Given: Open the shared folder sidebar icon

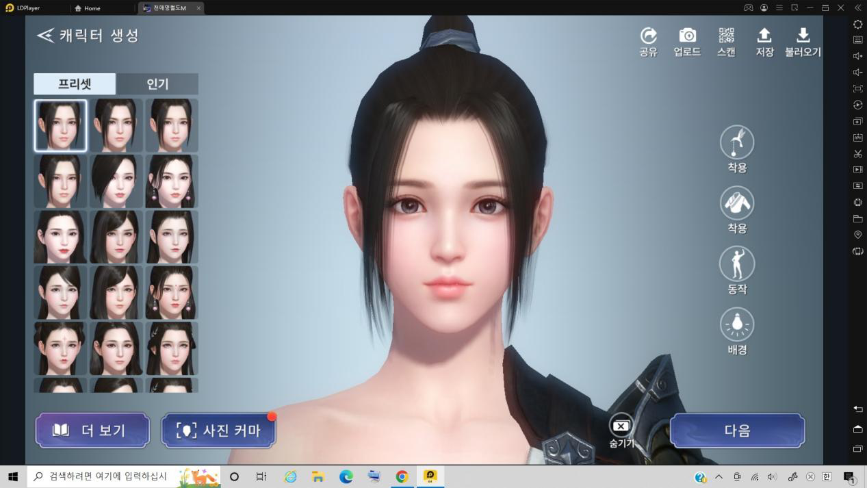Looking at the screenshot, I should point(857,219).
